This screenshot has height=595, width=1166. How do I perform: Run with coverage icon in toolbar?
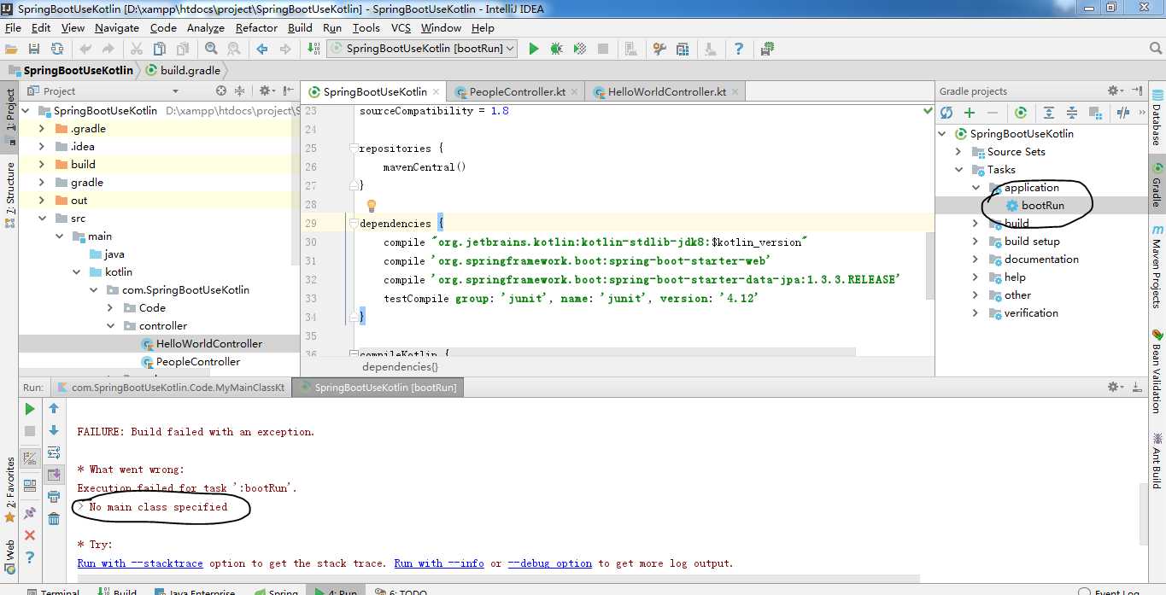tap(580, 49)
